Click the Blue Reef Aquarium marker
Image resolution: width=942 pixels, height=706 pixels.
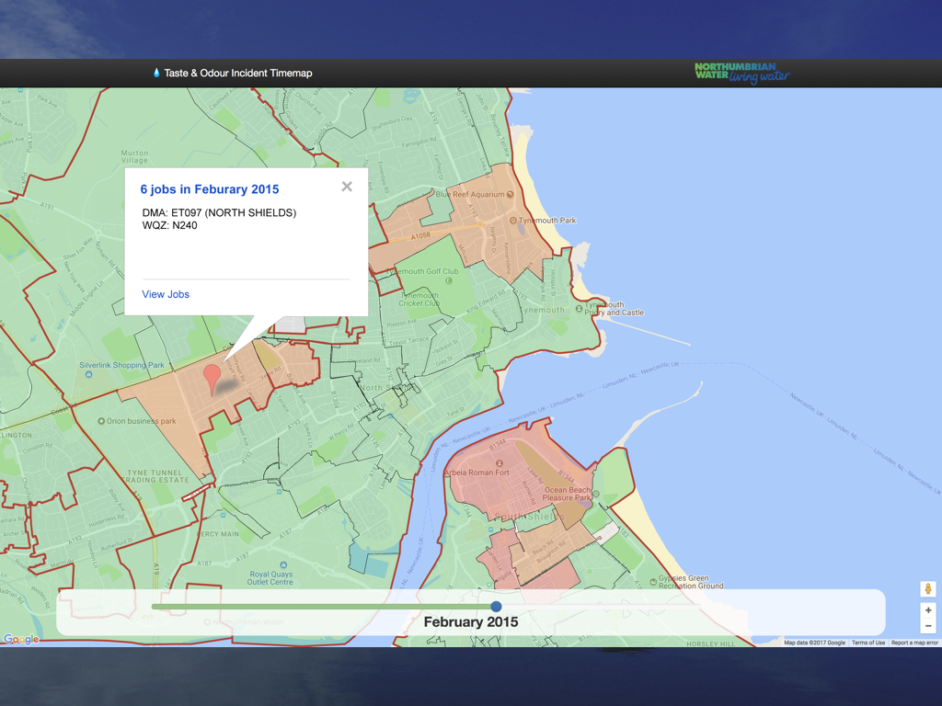510,195
